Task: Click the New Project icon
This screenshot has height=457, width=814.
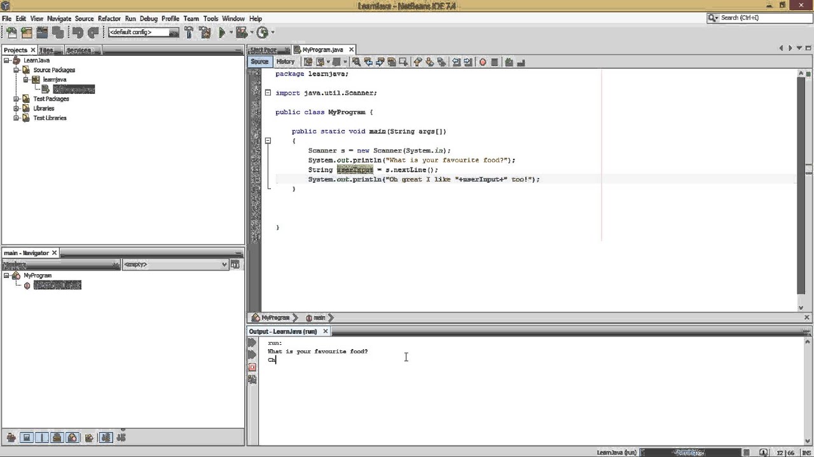Action: 26,32
